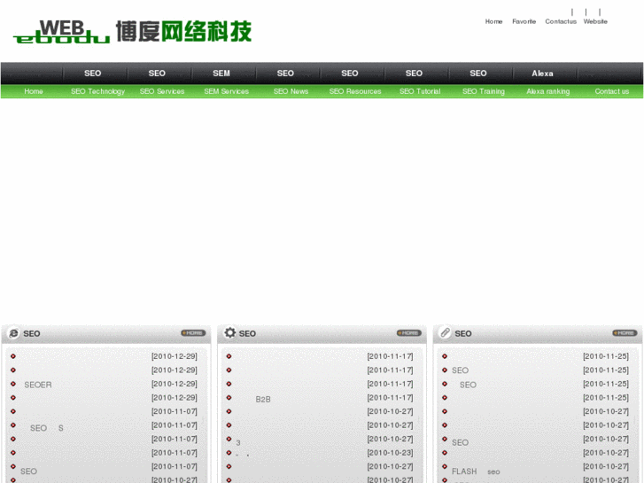The width and height of the screenshot is (644, 483).
Task: Click the gear icon beside the middle SEO panel title
Action: (230, 332)
